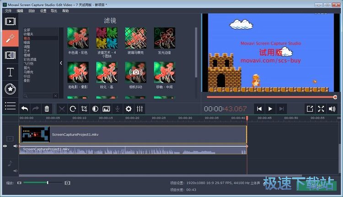Toggle fullscreen preview mode
This screenshot has height=197, width=343.
click(321, 109)
